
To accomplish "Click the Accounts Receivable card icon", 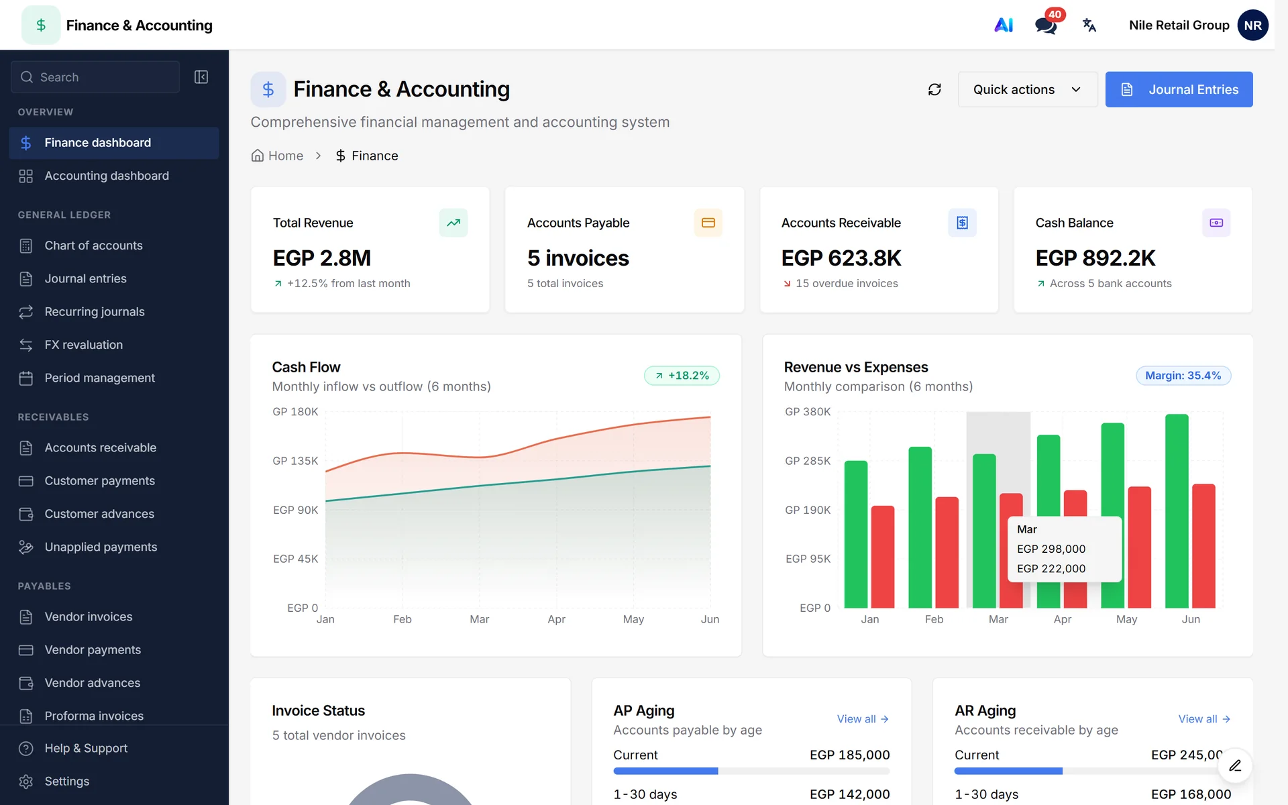I will [962, 223].
